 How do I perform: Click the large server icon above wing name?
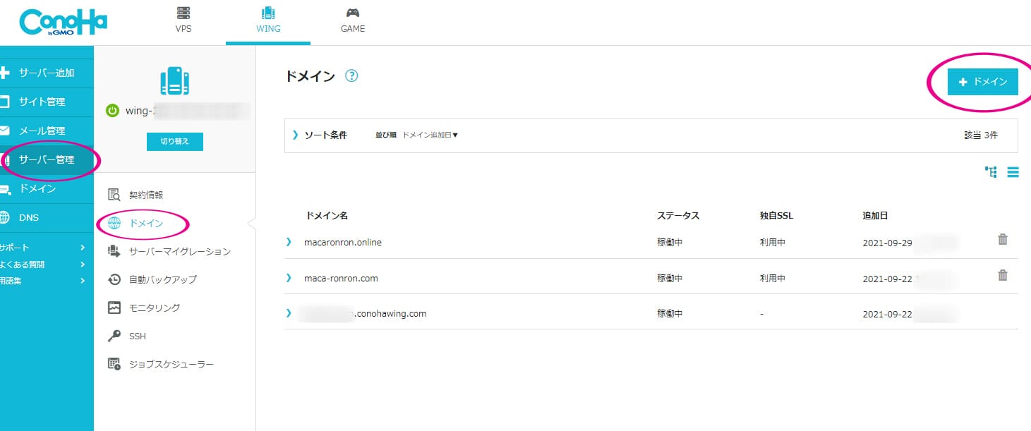pyautogui.click(x=175, y=81)
